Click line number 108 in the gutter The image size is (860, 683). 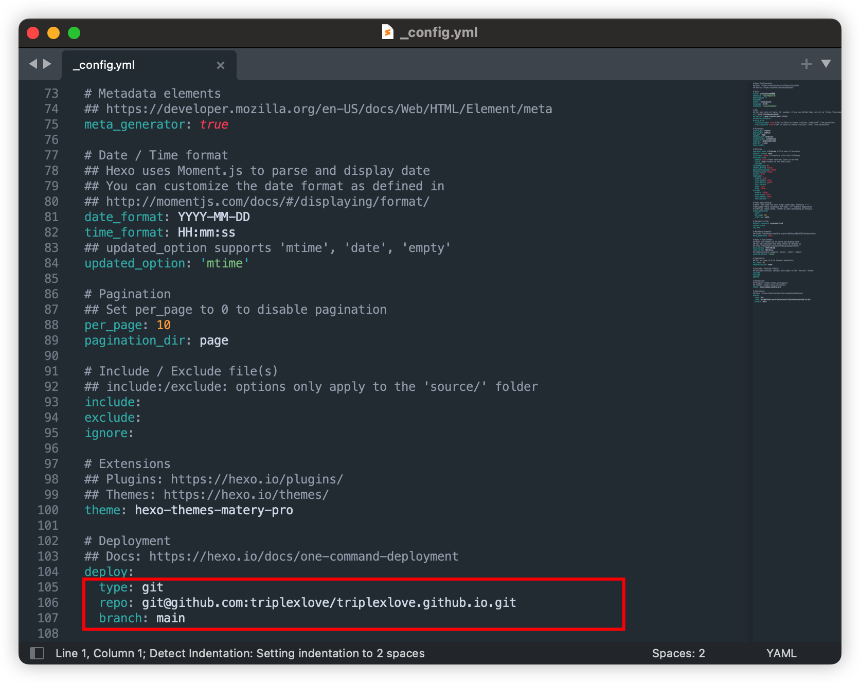click(48, 634)
